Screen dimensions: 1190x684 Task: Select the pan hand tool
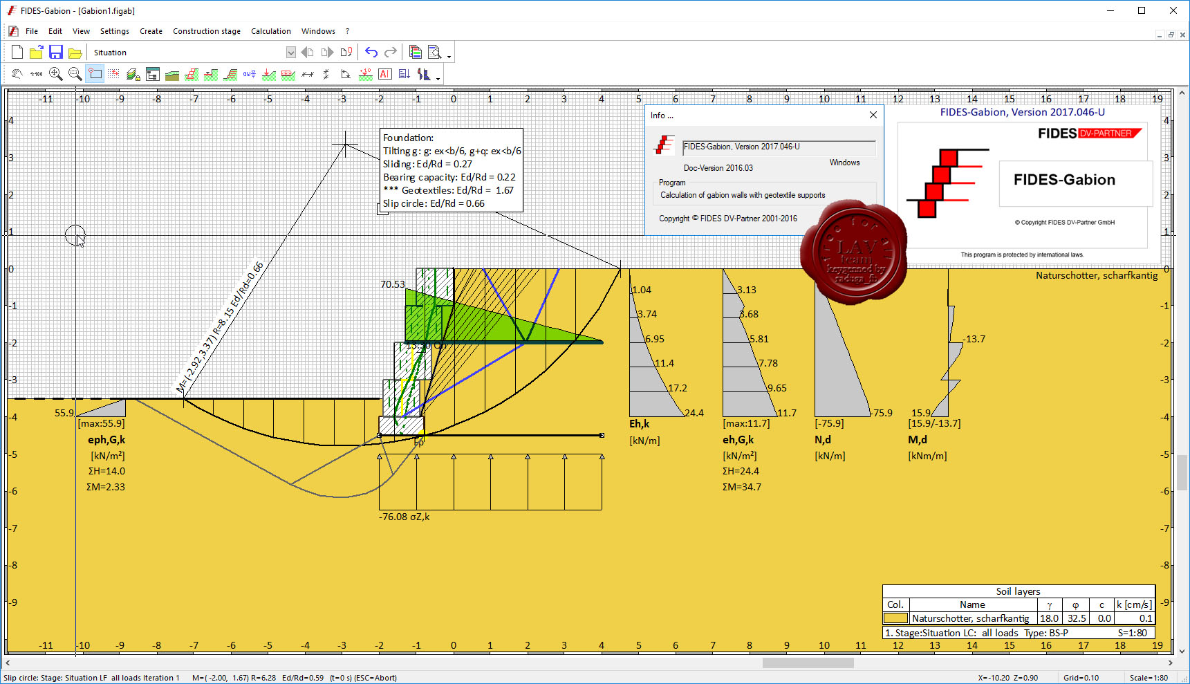click(17, 74)
